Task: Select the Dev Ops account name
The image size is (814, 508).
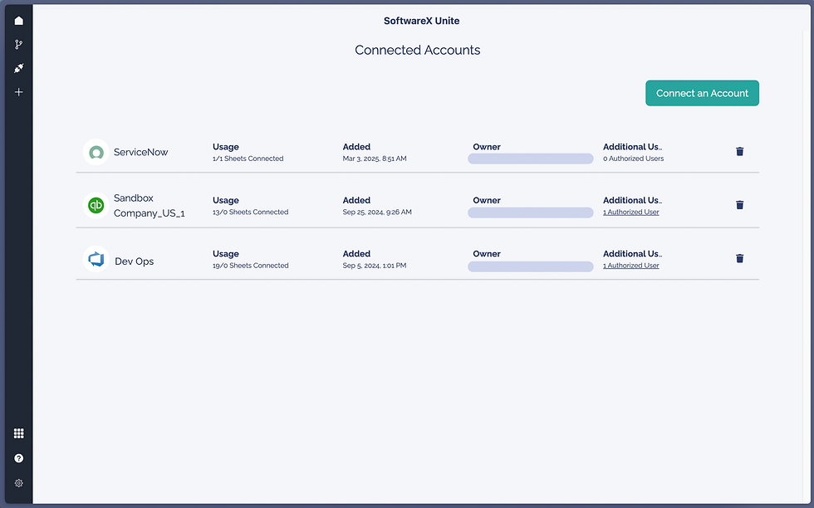Action: coord(134,261)
